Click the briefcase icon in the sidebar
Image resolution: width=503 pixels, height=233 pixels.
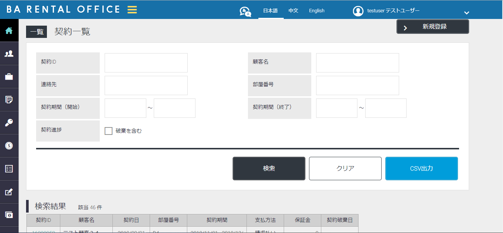pos(9,77)
